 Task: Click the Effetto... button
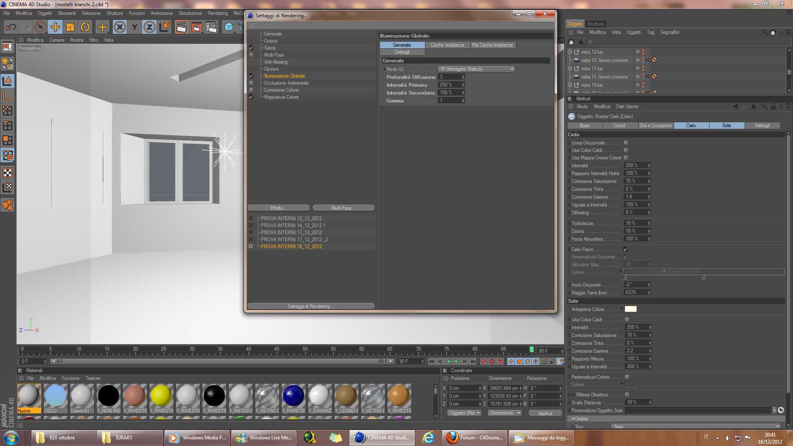tap(278, 208)
